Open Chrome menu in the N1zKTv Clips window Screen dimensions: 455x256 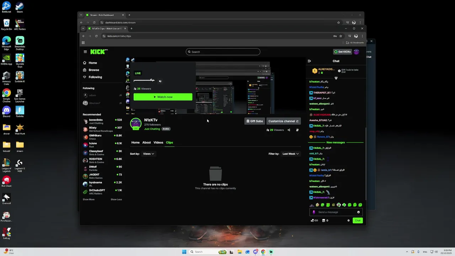click(362, 36)
